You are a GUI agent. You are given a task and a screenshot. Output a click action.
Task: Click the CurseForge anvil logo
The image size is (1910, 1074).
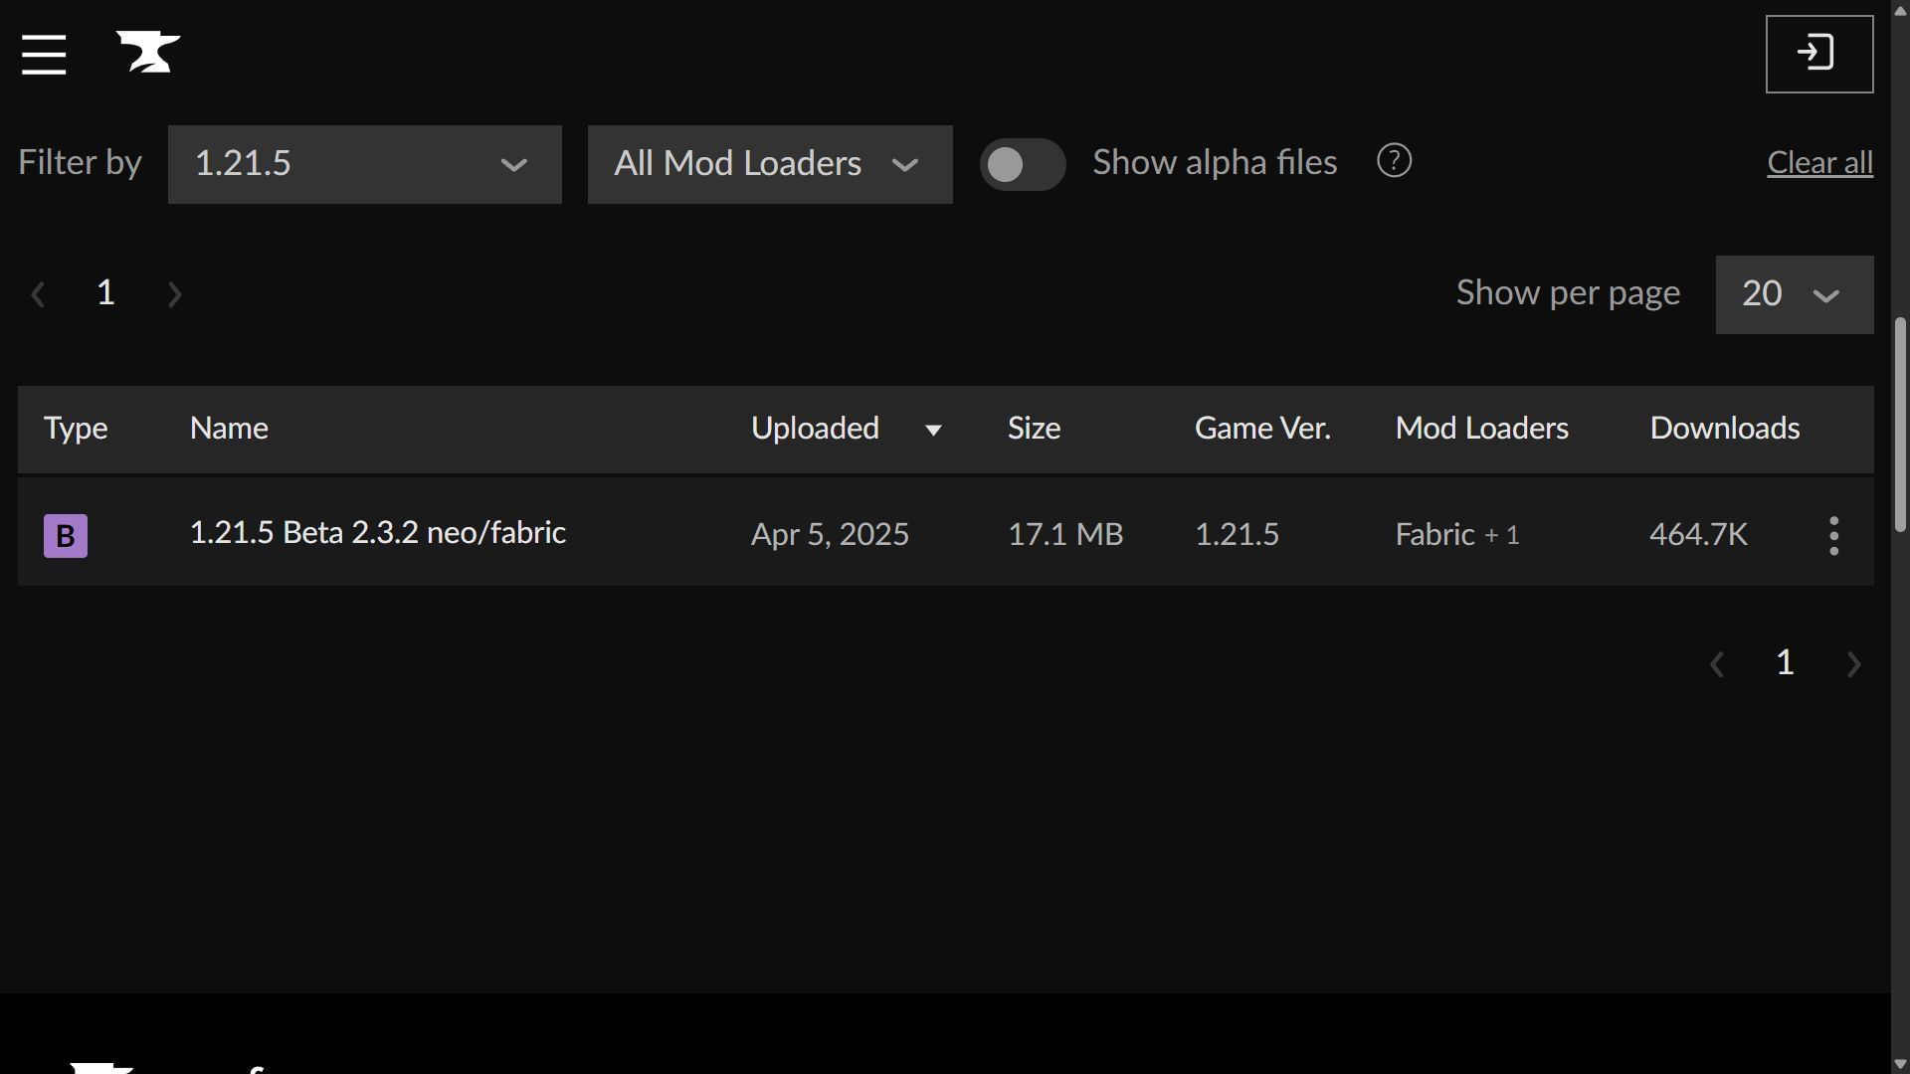(148, 52)
